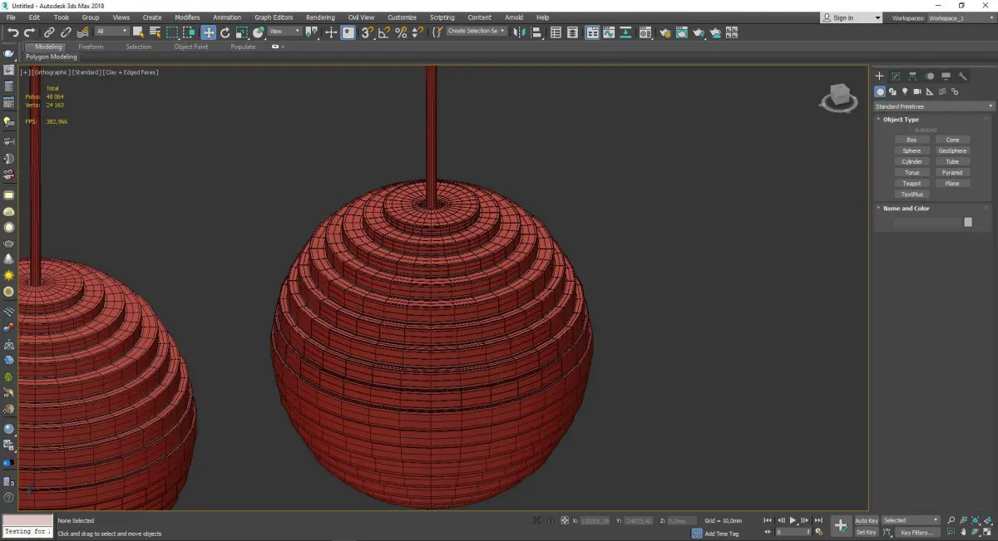Go to animation start button
The width and height of the screenshot is (998, 541).
(768, 520)
